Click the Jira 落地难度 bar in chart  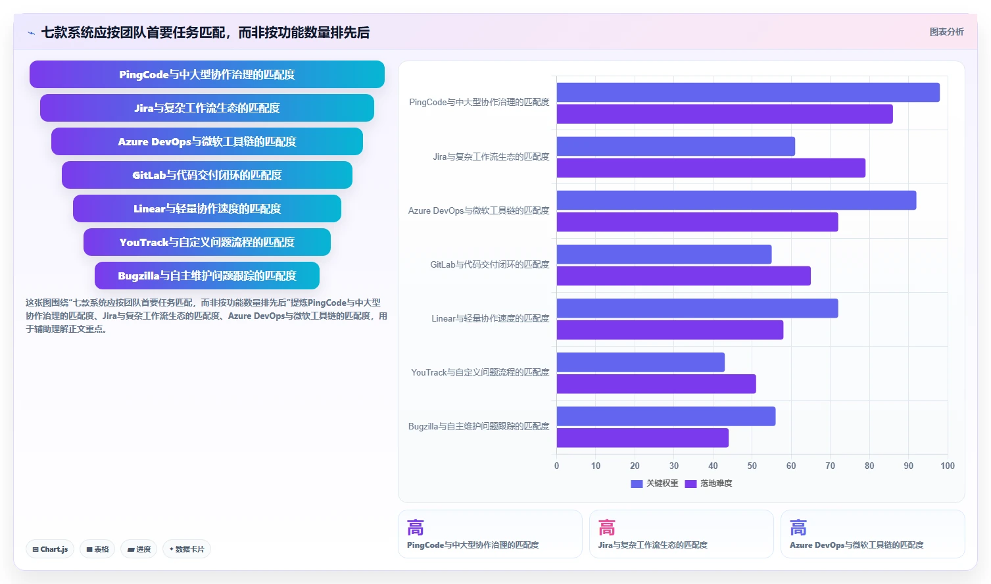[711, 168]
